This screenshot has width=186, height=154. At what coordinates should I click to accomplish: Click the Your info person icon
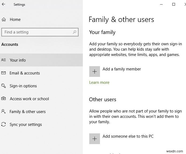click(x=3, y=60)
